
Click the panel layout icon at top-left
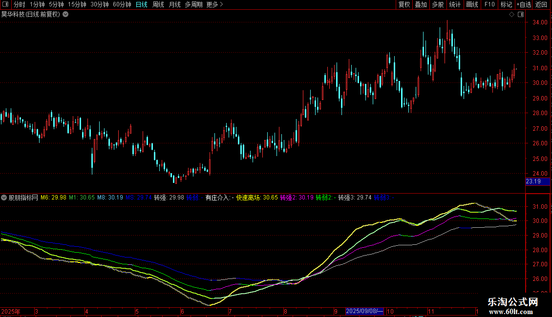(x=5, y=4)
